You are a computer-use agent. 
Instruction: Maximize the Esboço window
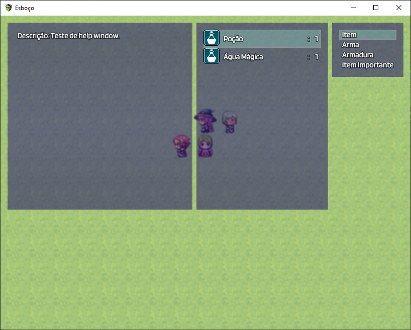click(376, 8)
